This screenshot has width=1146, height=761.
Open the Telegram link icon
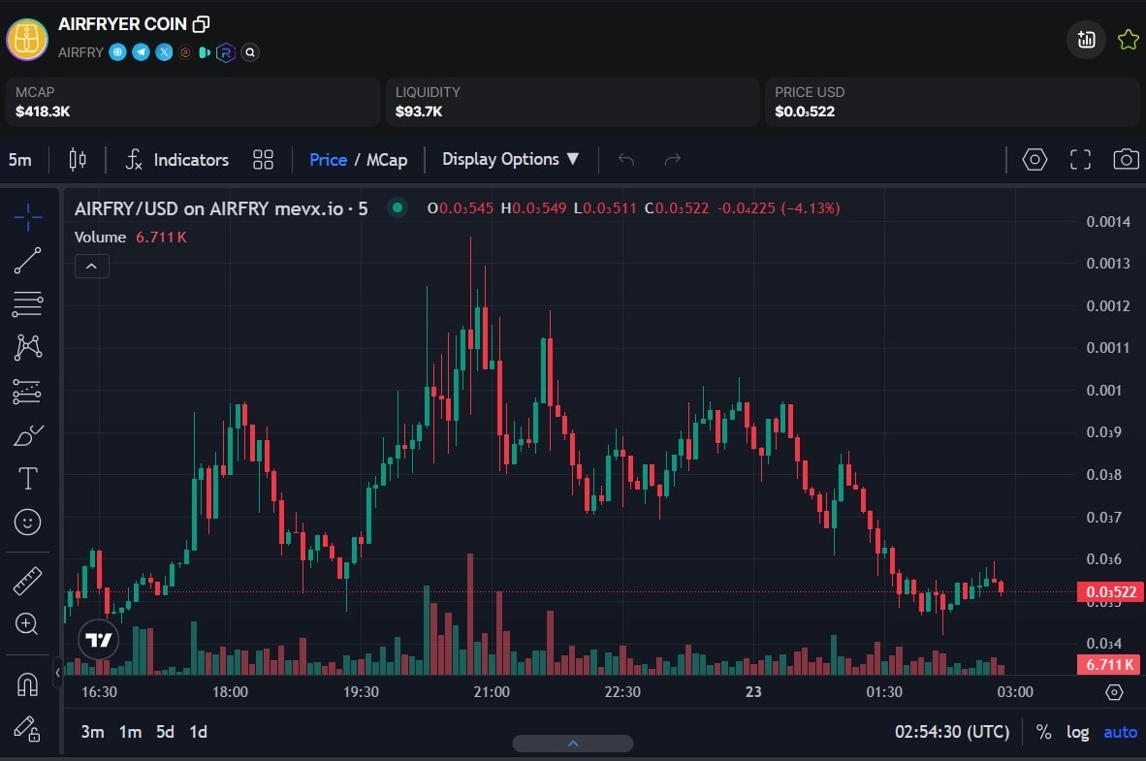point(141,52)
